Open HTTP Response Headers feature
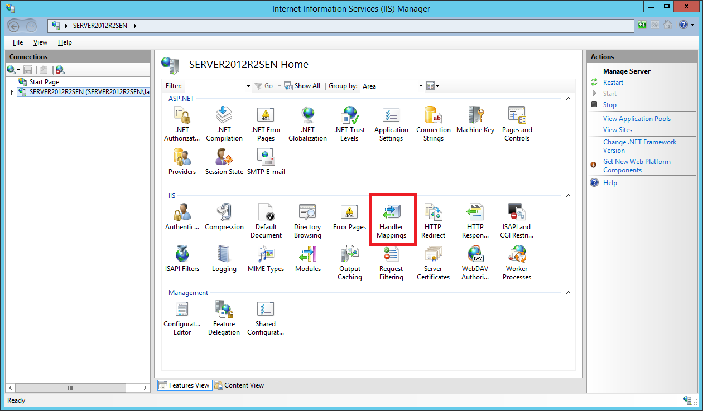Image resolution: width=703 pixels, height=411 pixels. click(x=475, y=221)
